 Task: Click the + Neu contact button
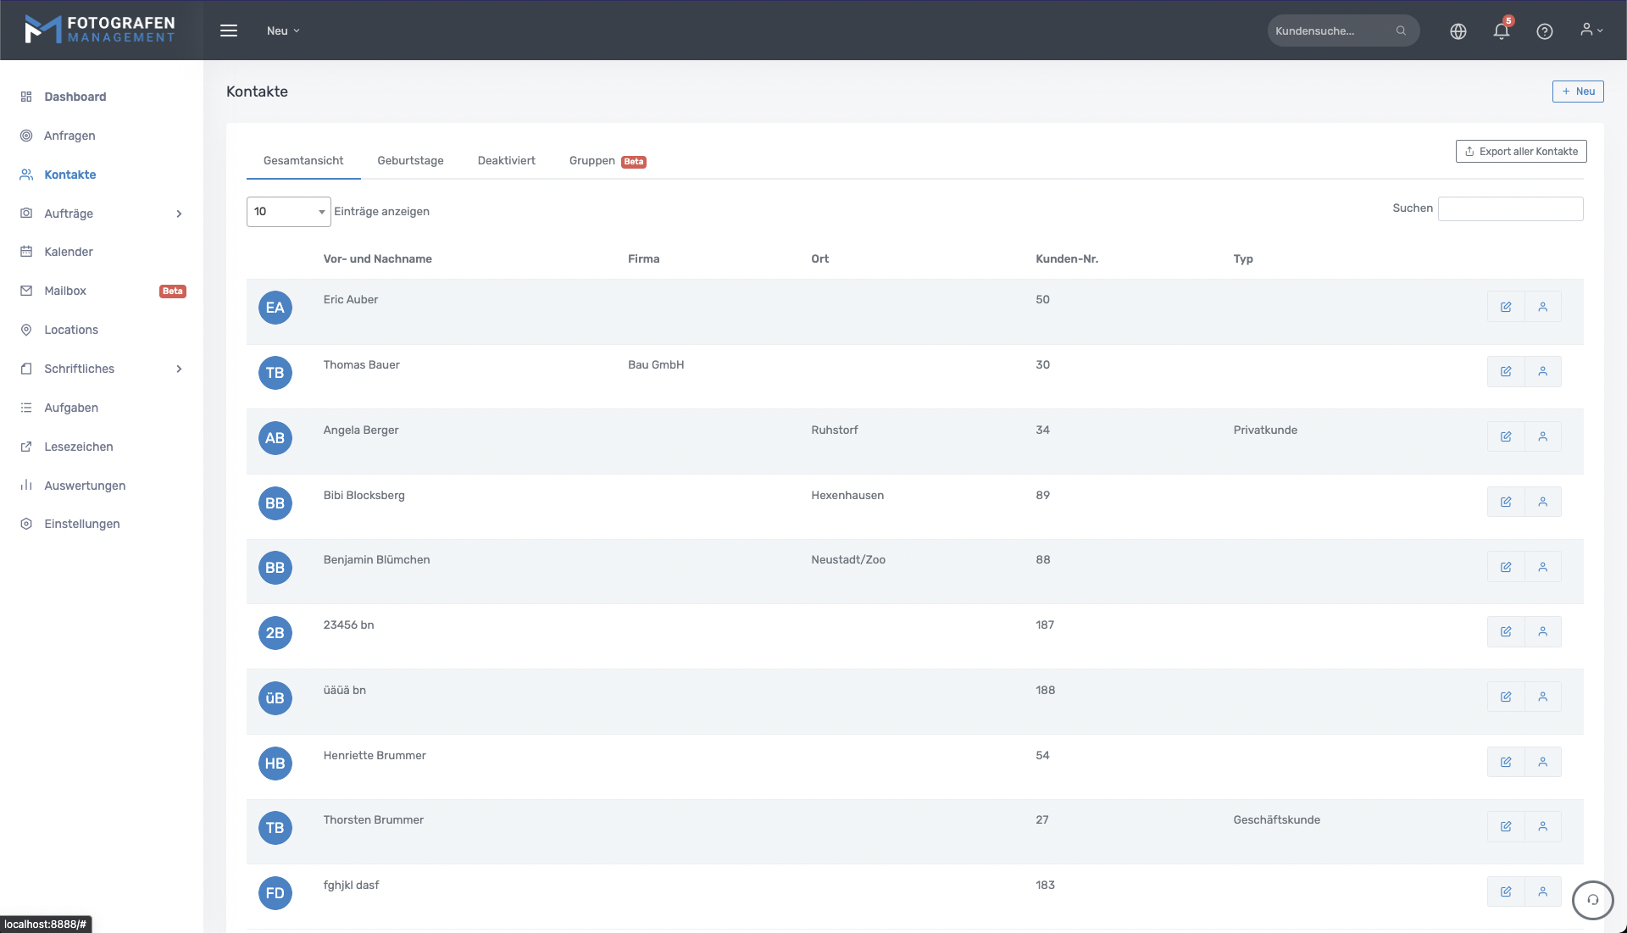tap(1577, 92)
